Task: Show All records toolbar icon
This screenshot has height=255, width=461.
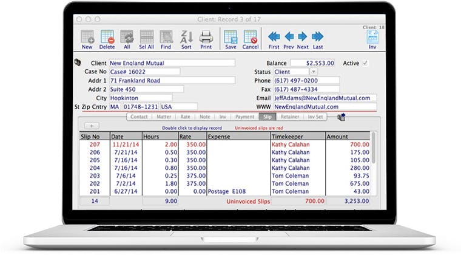Action: coord(127,39)
